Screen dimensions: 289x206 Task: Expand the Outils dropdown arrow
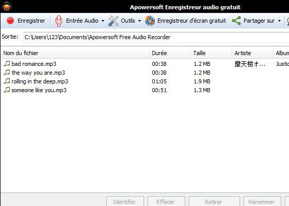pos(139,21)
